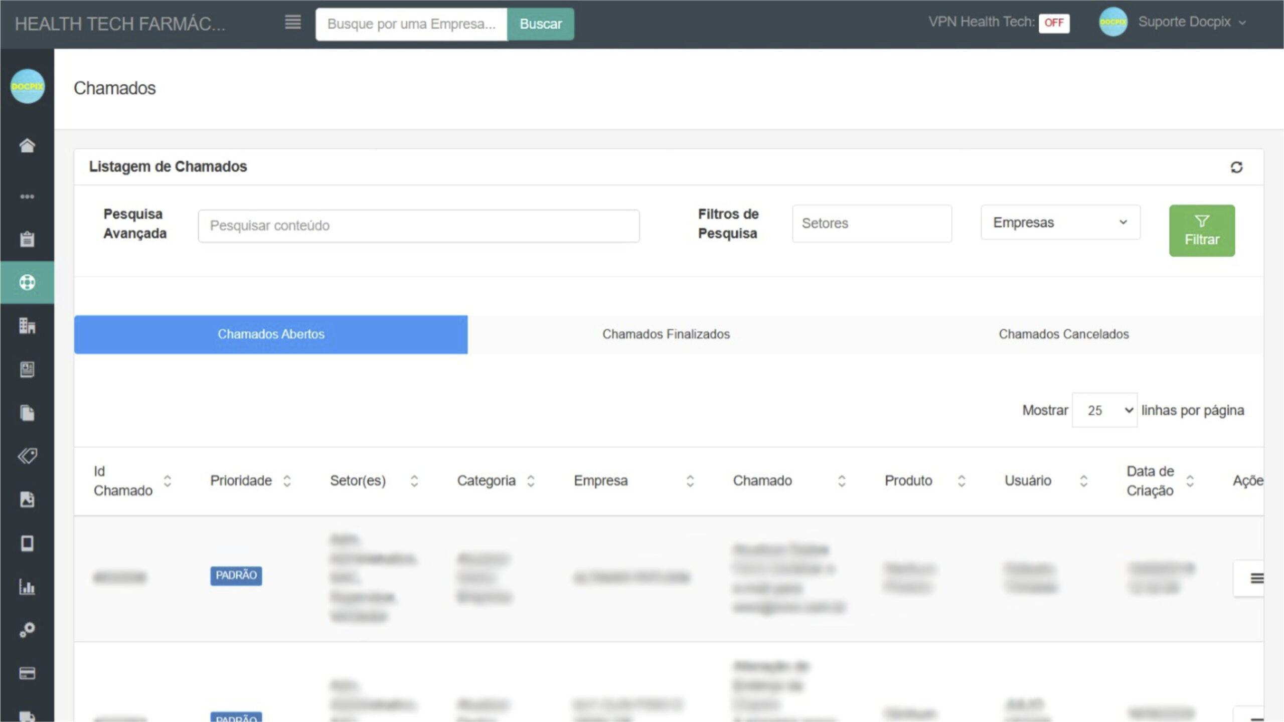Open the clipboard icon in sidebar
This screenshot has width=1284, height=722.
pos(27,239)
